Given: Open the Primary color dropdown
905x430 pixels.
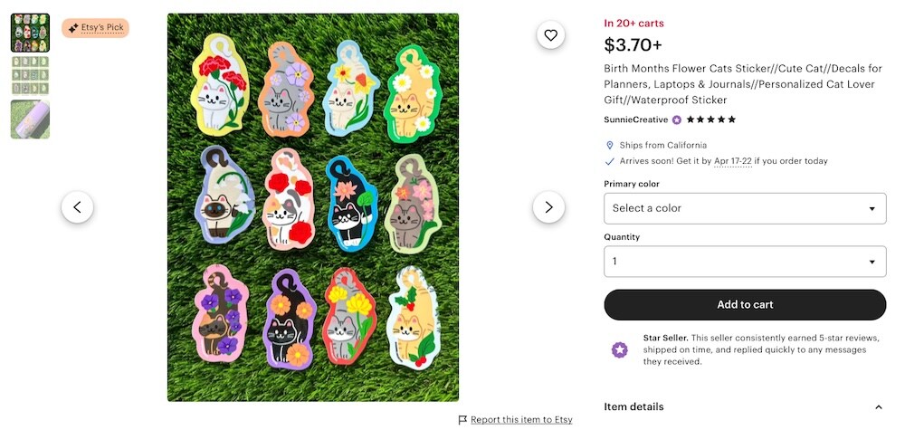Looking at the screenshot, I should tap(745, 208).
